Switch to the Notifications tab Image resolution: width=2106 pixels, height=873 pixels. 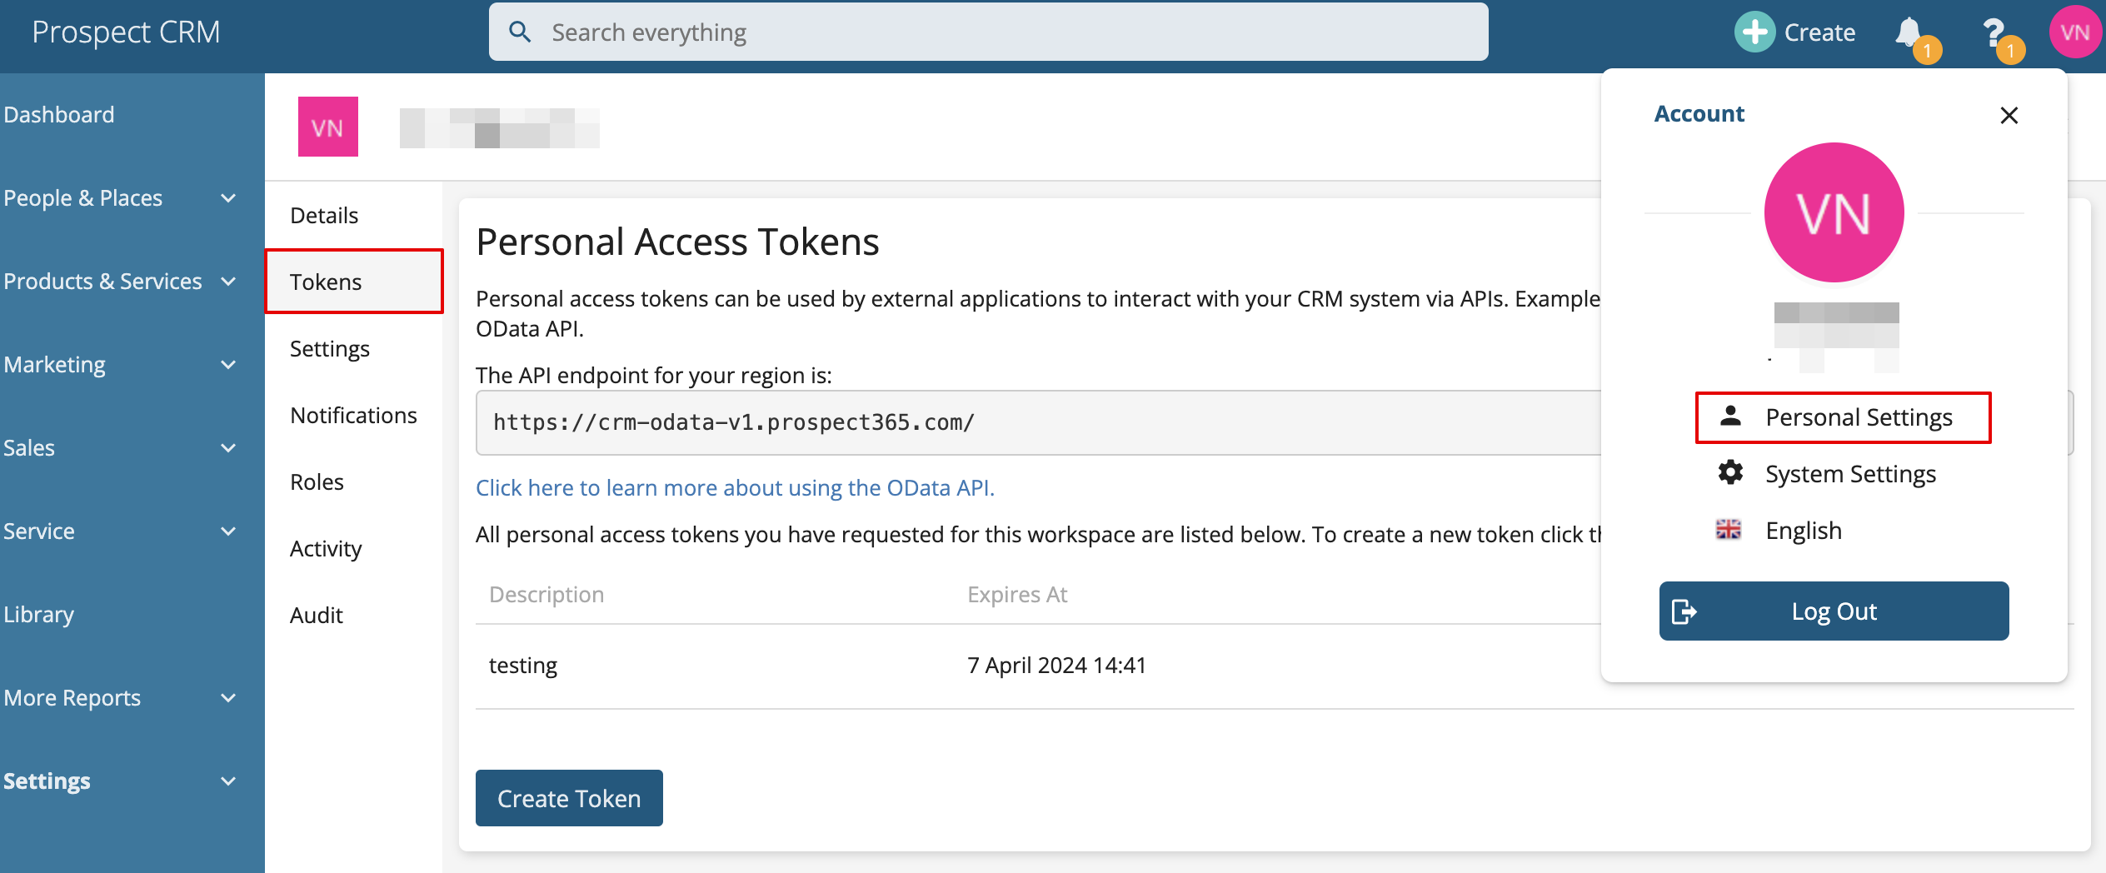353,415
